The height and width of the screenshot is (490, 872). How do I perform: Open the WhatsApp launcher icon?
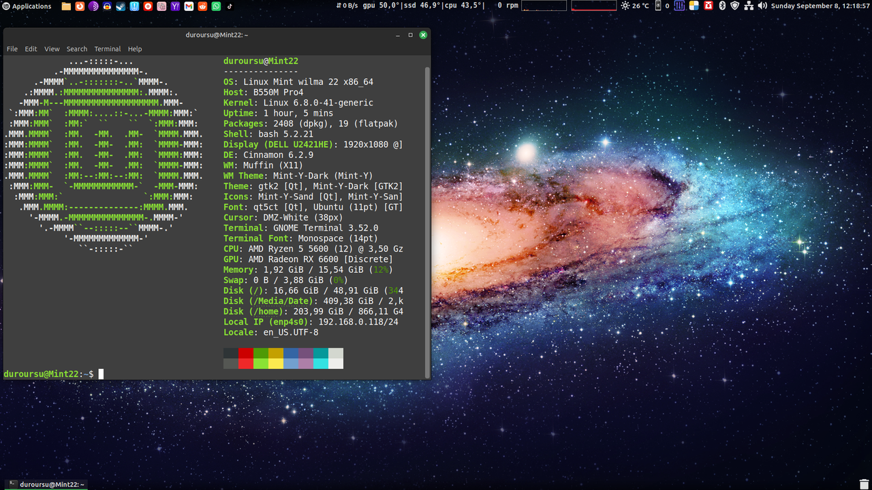tap(216, 6)
